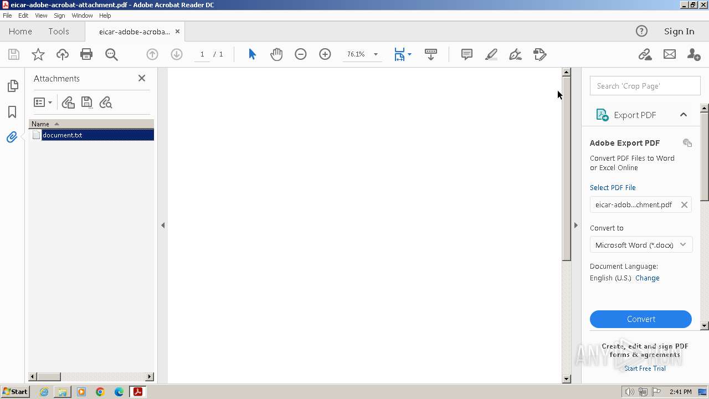
Task: Select the Highlight text tool
Action: pos(491,54)
